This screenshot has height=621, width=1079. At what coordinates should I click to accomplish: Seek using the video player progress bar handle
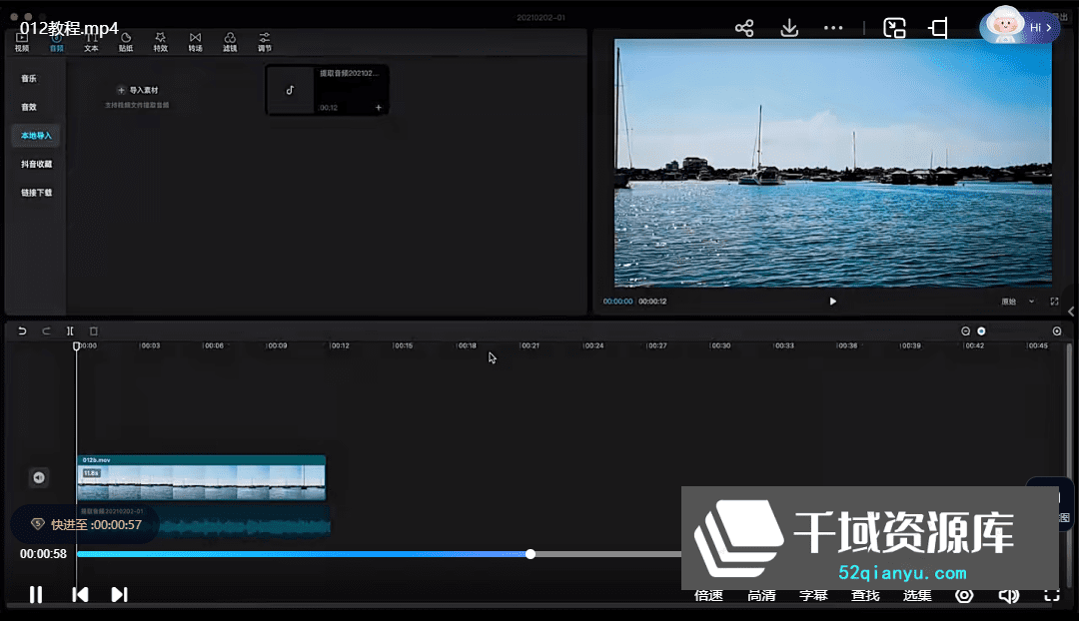(530, 554)
